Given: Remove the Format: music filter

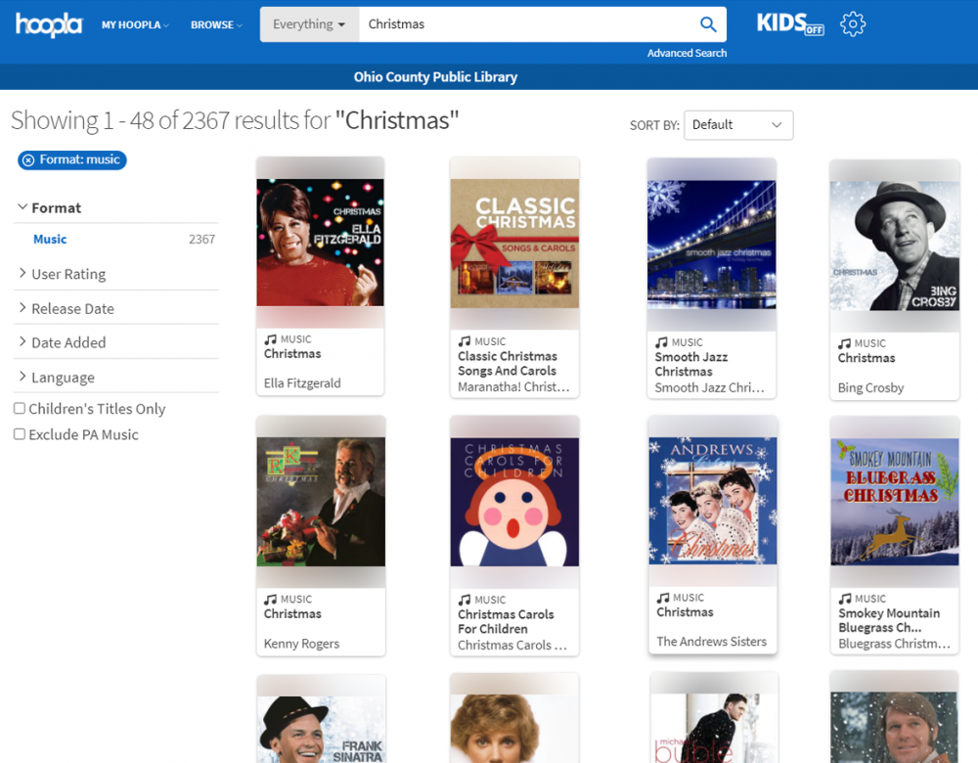Looking at the screenshot, I should click(x=28, y=160).
